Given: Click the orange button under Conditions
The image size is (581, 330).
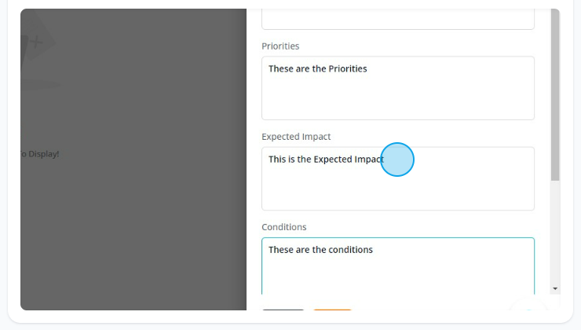Looking at the screenshot, I should [332, 310].
